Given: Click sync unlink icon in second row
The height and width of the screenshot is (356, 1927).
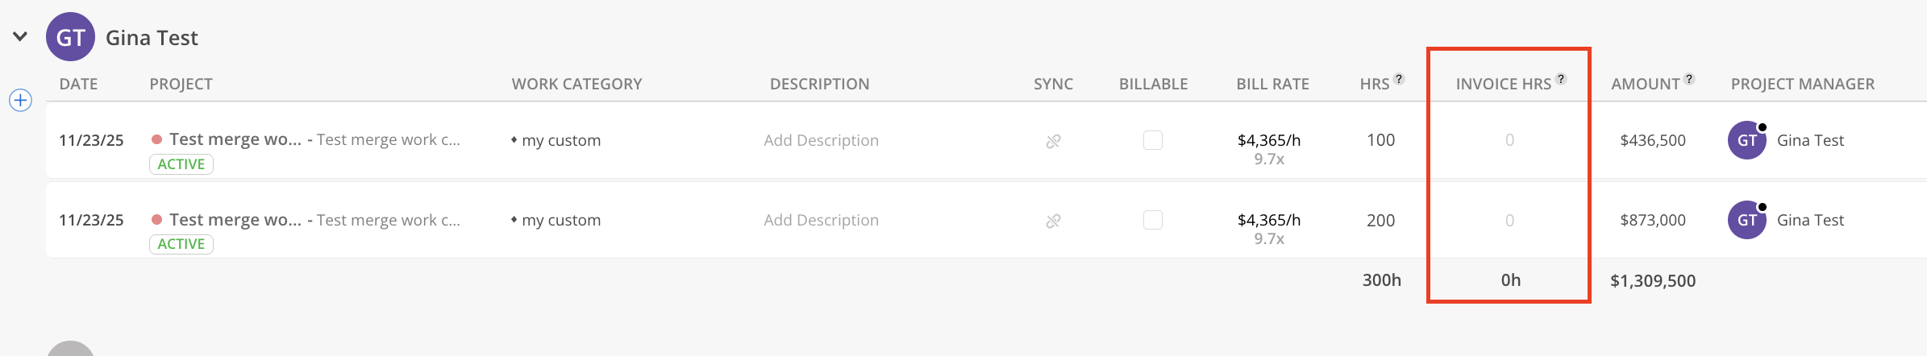Looking at the screenshot, I should pos(1053,221).
